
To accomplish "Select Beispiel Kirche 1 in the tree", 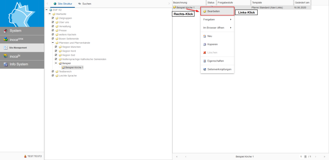I will 74,67.
